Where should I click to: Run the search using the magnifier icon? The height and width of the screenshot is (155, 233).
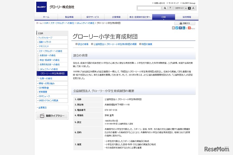click(x=165, y=8)
